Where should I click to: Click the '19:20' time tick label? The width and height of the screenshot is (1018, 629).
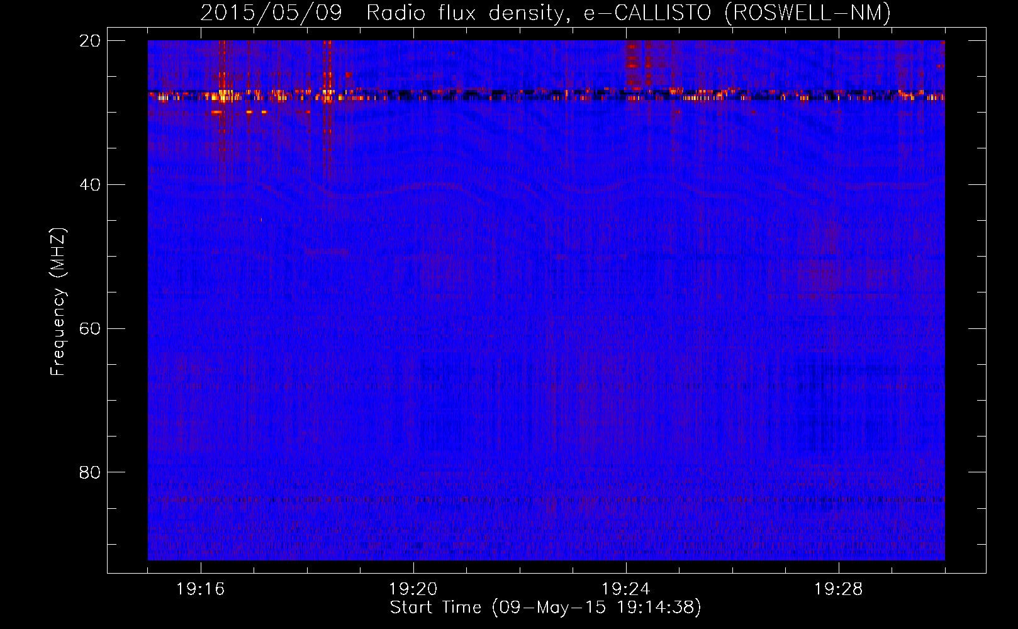point(413,589)
